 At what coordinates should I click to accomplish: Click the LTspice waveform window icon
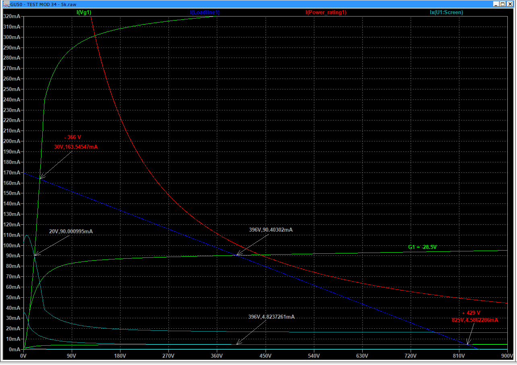(x=6, y=4)
